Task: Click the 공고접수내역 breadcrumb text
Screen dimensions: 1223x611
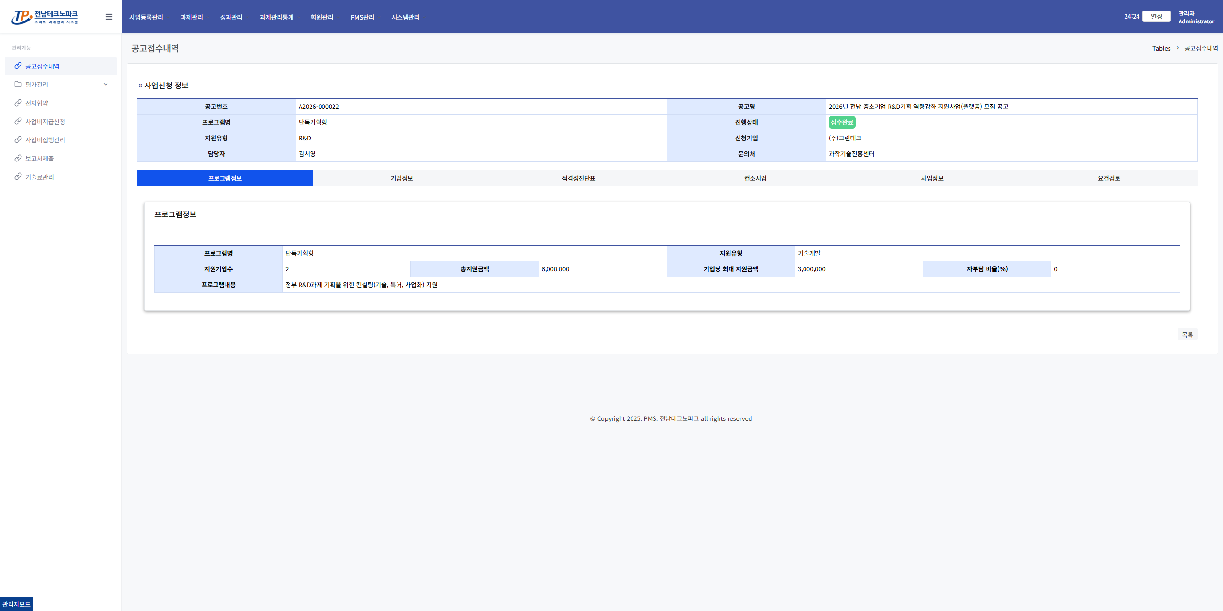Action: pos(1201,48)
